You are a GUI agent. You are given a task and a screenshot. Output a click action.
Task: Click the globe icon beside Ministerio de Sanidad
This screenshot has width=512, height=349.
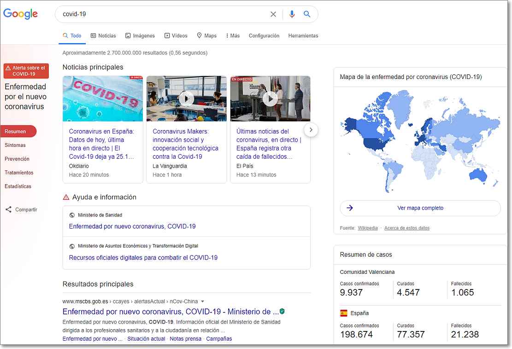pyautogui.click(x=72, y=215)
